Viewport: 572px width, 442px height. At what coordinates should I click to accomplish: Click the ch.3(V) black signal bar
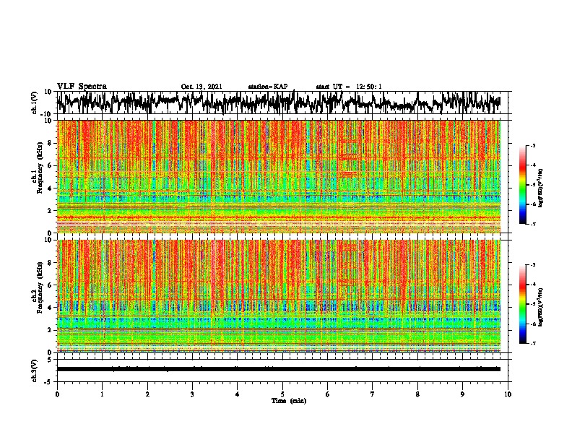tap(279, 369)
